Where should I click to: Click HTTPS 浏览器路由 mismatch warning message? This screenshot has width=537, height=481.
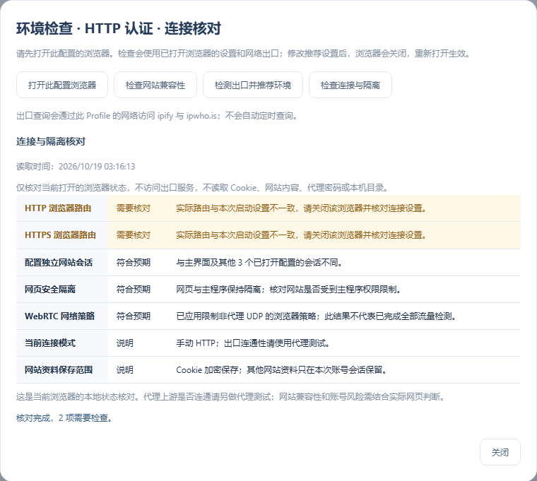[301, 235]
